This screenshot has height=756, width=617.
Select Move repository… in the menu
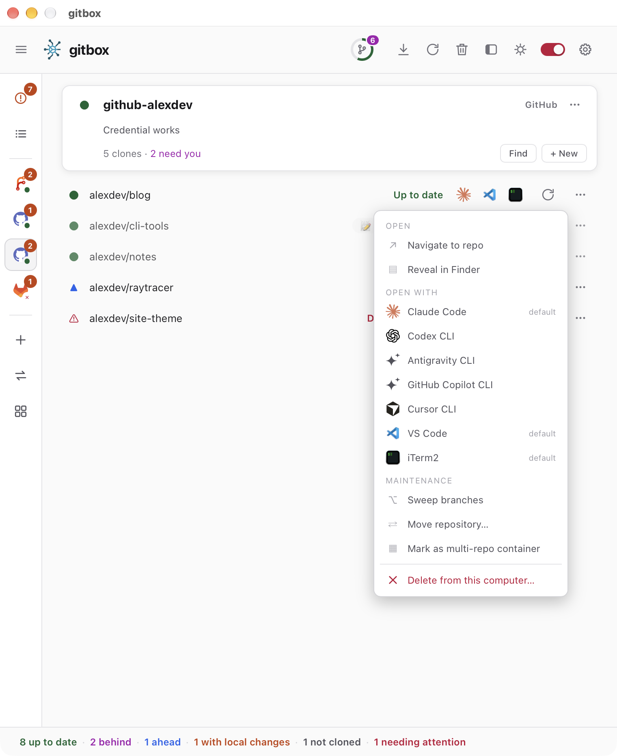[471, 524]
